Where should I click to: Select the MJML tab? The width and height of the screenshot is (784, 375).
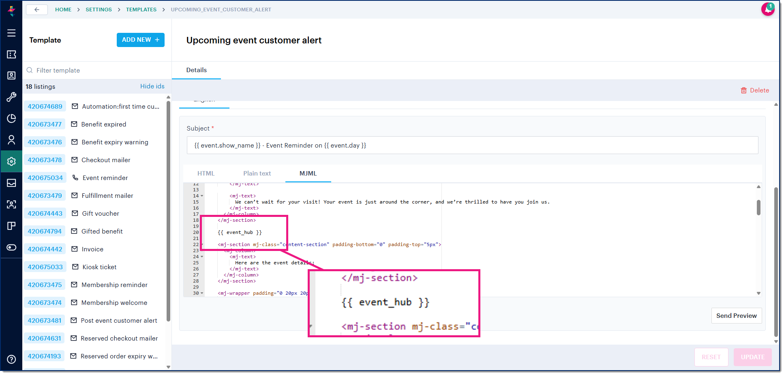point(308,174)
